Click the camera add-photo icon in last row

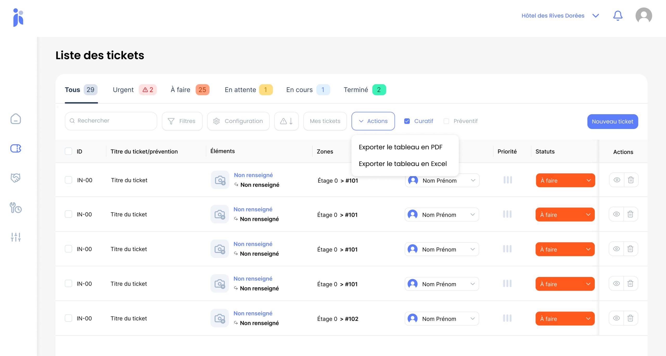[220, 318]
